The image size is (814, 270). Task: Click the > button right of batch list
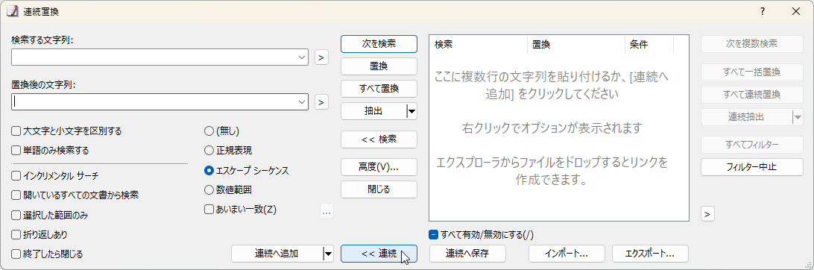(707, 213)
